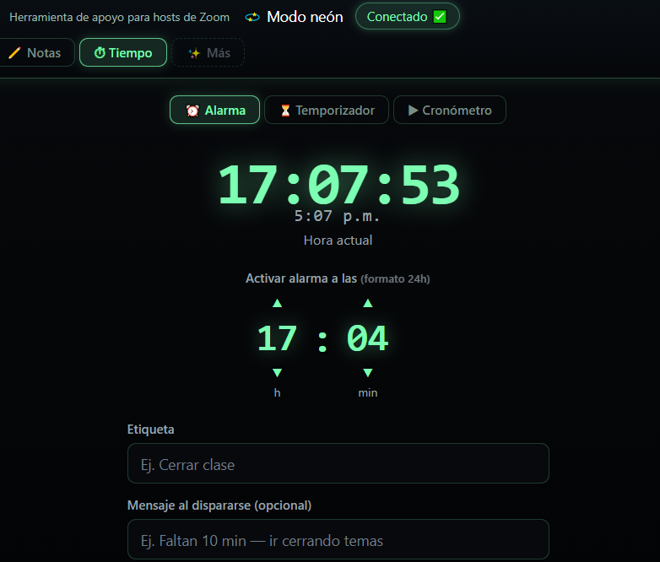Click the pencil icon on Notas
Image resolution: width=660 pixels, height=562 pixels.
pyautogui.click(x=14, y=52)
